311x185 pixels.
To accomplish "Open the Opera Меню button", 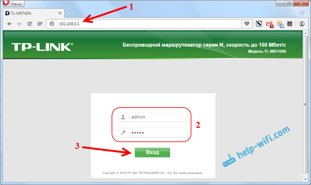I will [x=13, y=4].
